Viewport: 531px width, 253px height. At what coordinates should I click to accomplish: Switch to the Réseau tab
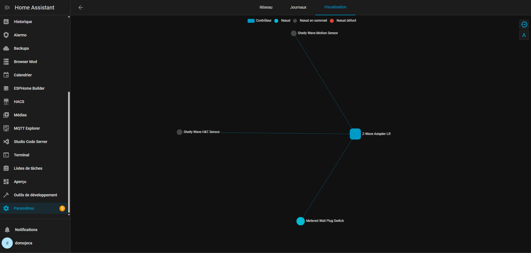point(266,7)
